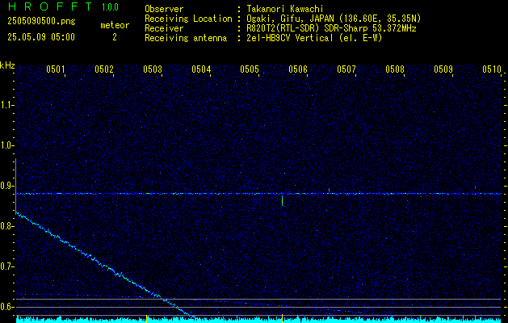The width and height of the screenshot is (508, 323).
Task: Click the vertical meteor echo spike near 0505
Action: point(282,200)
